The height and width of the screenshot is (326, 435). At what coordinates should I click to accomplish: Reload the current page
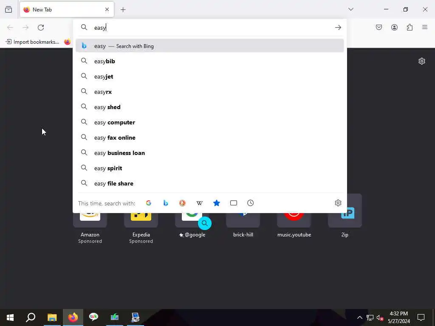tap(41, 28)
